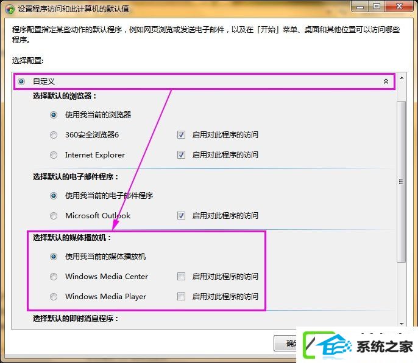Screen dimensions: 418x363
Task: Click 启用对此程序的访问 label beside Microsoft Outlook
Action: pos(225,215)
